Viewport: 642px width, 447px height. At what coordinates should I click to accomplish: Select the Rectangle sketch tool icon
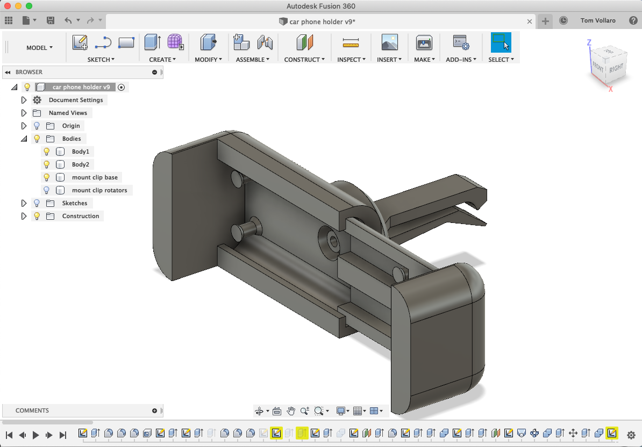[x=126, y=42]
